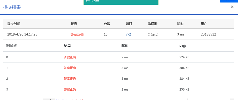
Task: Click the 分数 column header
Action: coord(107,24)
